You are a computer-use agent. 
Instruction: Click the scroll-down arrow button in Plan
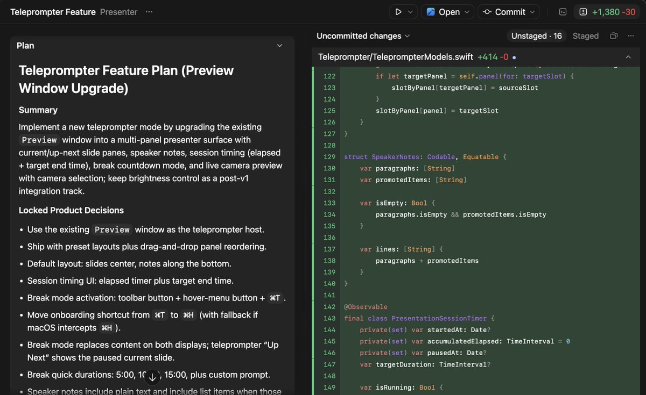click(152, 377)
